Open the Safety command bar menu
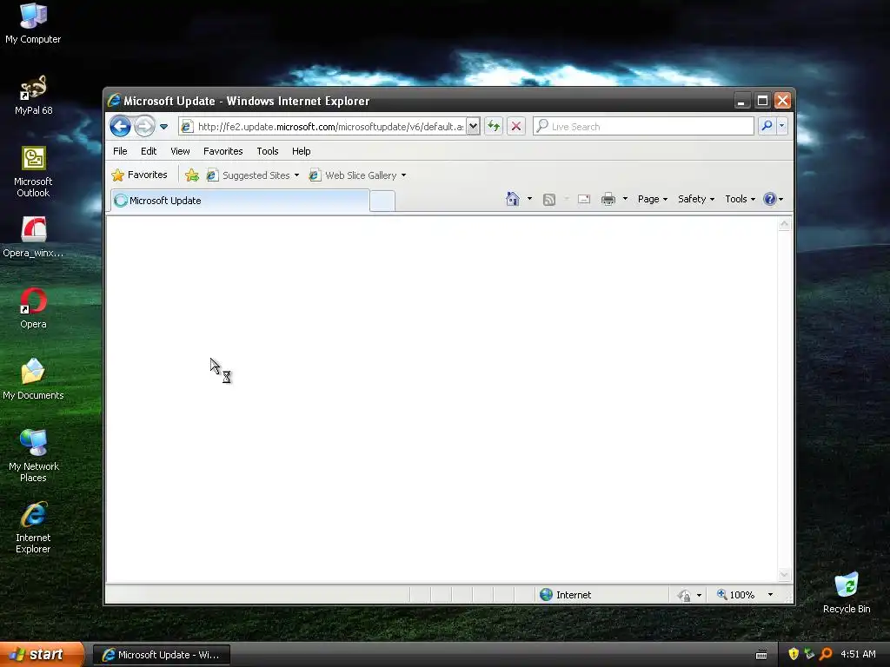 (x=696, y=199)
